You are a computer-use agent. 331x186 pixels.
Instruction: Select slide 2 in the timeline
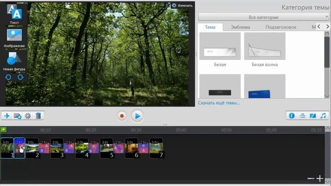click(32, 148)
